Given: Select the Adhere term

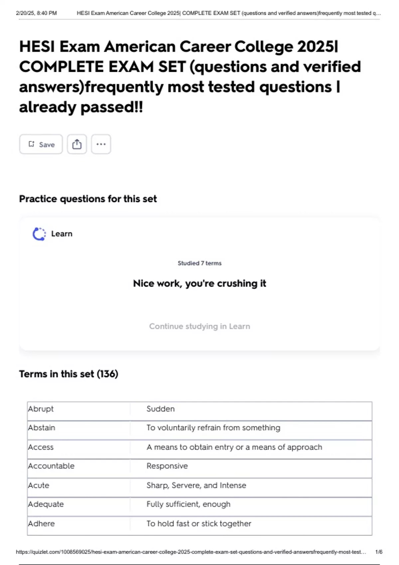Looking at the screenshot, I should coord(41,523).
